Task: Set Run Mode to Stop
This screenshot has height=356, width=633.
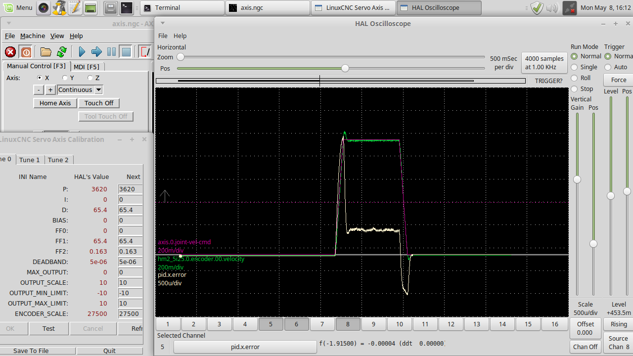Action: tap(574, 89)
